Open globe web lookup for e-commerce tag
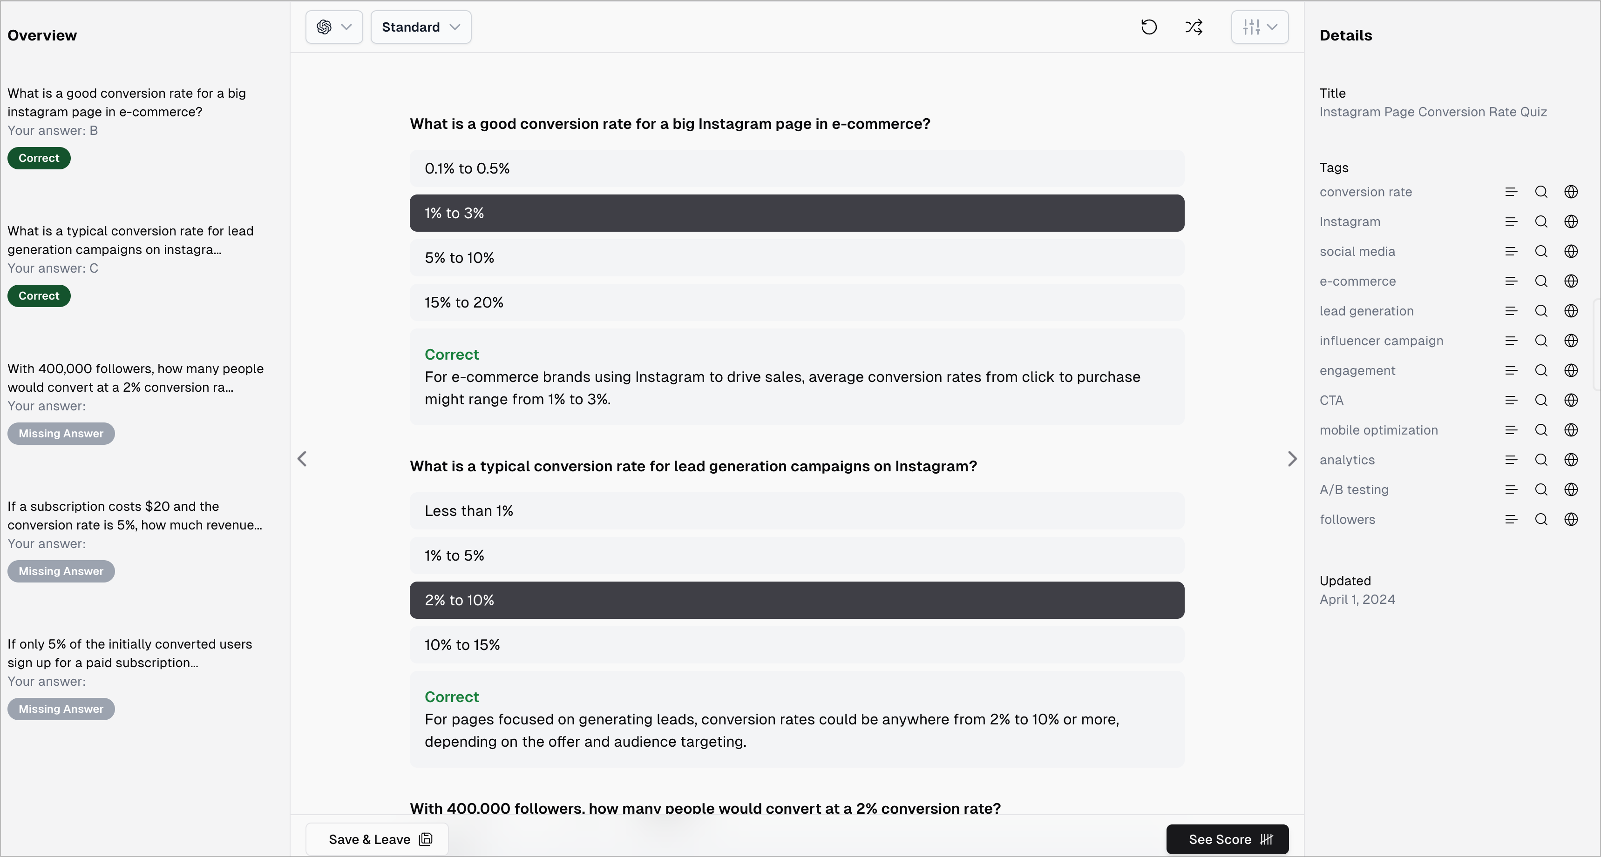The image size is (1601, 857). pos(1571,281)
